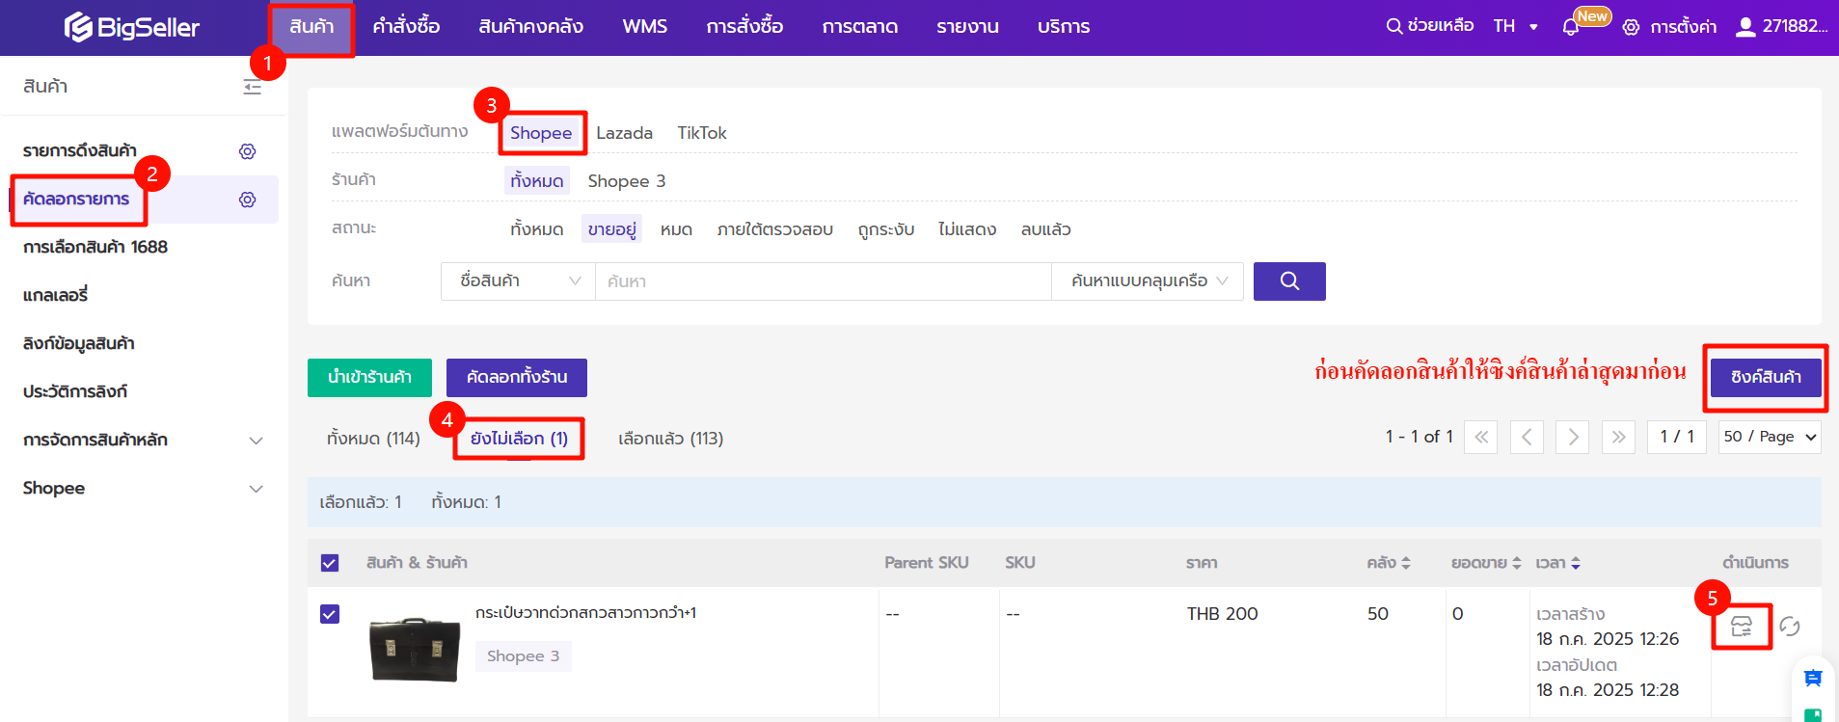Image resolution: width=1839 pixels, height=722 pixels.
Task: Open การเลือกสินค้า 1688 in sidebar
Action: [x=95, y=248]
